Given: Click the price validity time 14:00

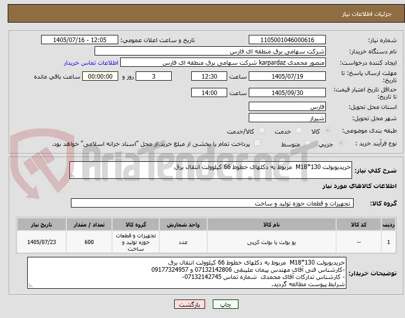Looking at the screenshot, I should (x=209, y=92).
